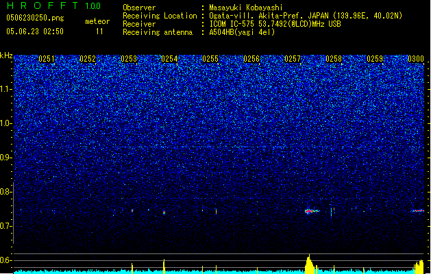Click the 1.0 kHz axis label

point(6,123)
